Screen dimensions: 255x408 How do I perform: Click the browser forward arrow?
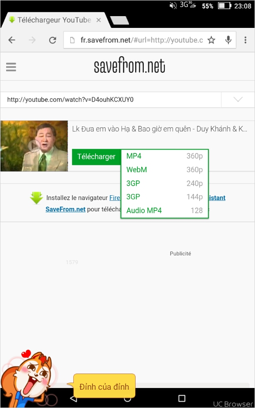tap(32, 40)
